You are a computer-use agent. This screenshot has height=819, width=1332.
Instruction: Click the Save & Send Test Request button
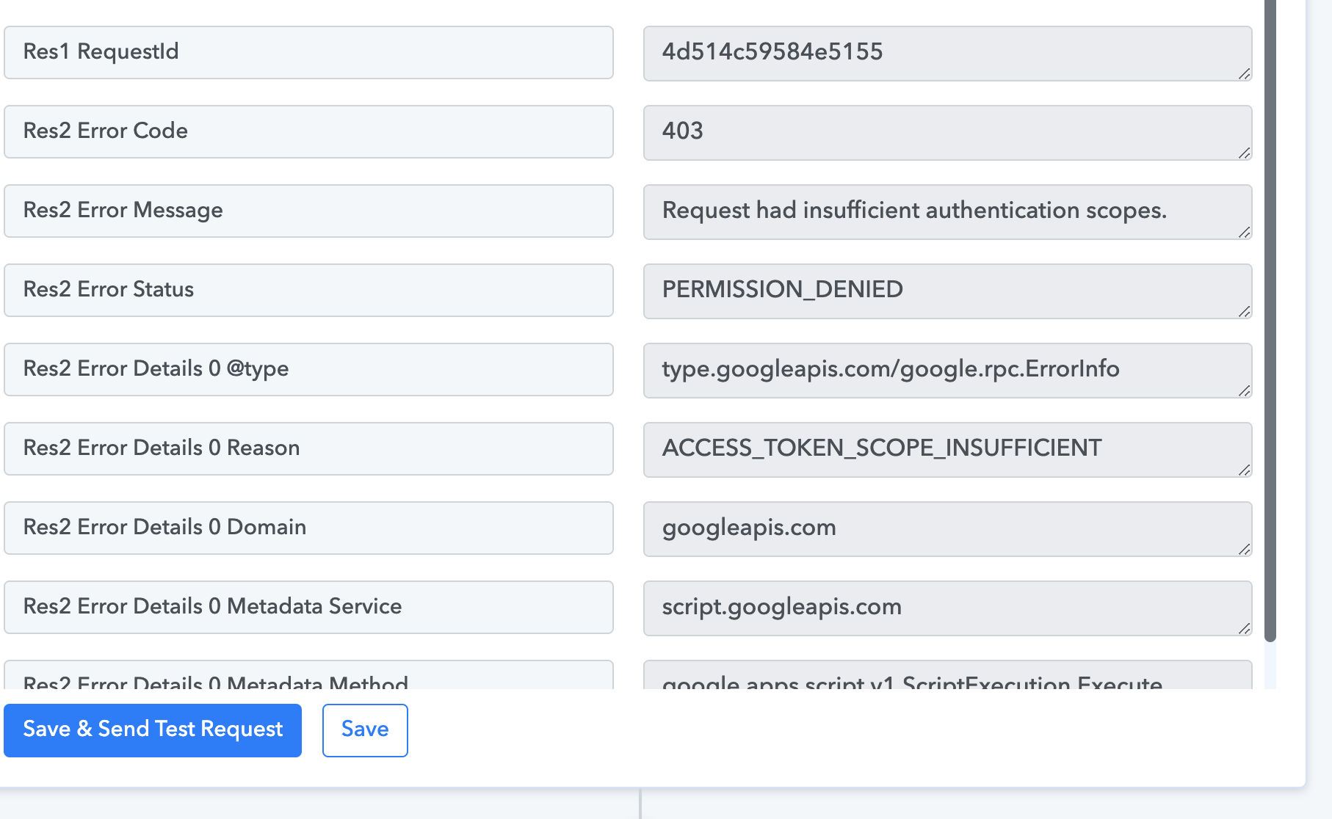tap(153, 729)
